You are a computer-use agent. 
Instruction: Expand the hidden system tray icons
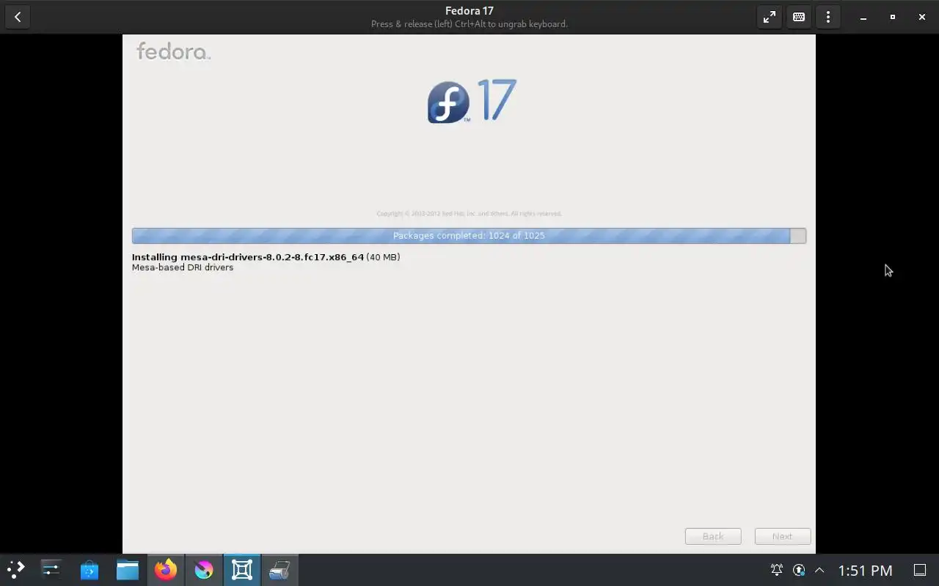click(x=819, y=570)
